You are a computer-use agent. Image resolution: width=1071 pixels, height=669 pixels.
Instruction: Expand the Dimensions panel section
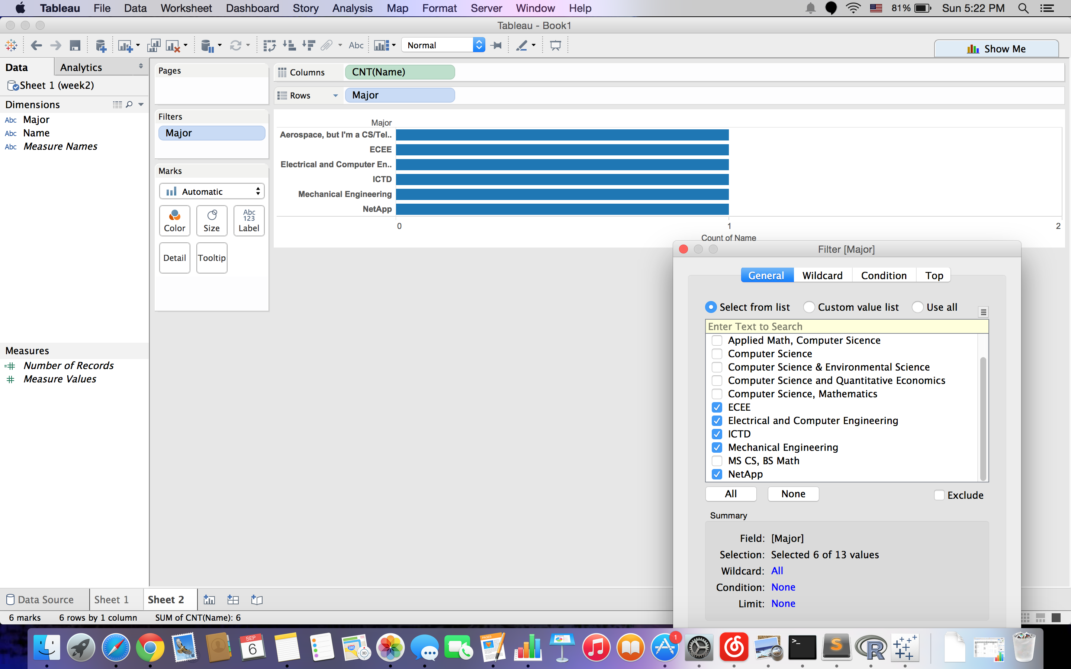click(x=140, y=104)
